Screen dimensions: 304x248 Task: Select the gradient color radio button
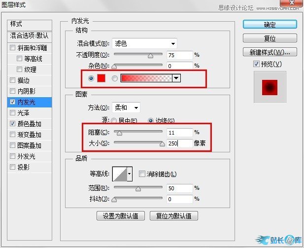tap(114, 78)
